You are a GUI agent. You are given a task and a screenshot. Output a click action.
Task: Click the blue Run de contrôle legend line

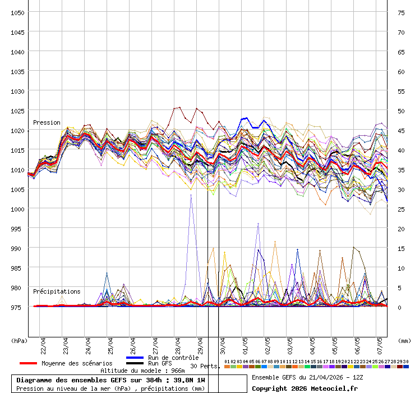pyautogui.click(x=135, y=358)
